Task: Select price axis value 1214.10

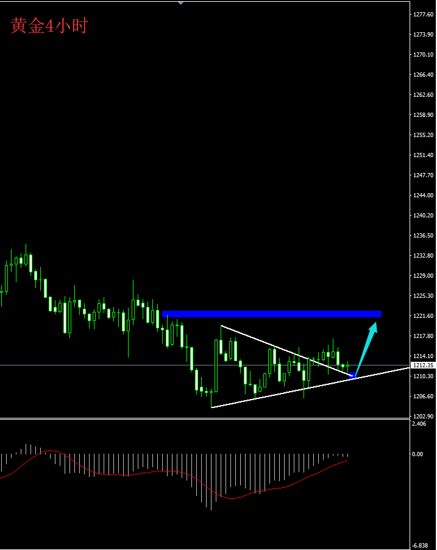Action: [x=424, y=356]
